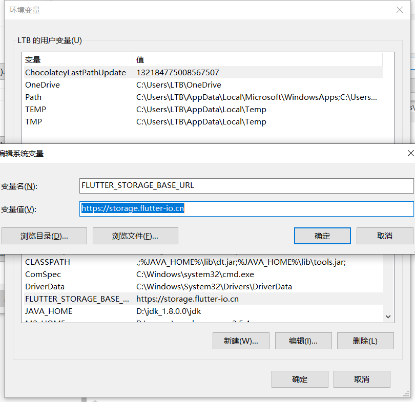Confirm with 确定 in edit dialog
Image resolution: width=415 pixels, height=402 pixels.
(322, 236)
